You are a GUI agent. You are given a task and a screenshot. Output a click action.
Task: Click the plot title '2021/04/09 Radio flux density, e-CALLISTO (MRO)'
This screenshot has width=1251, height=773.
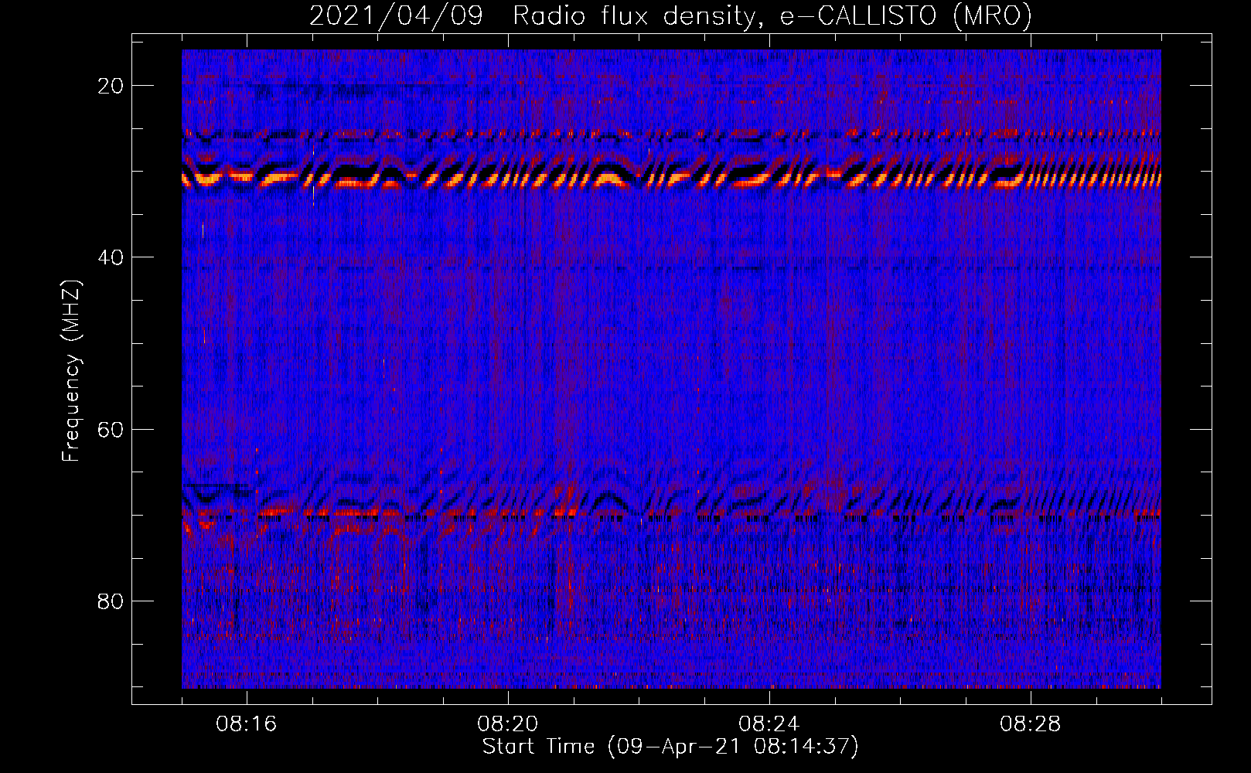click(670, 15)
